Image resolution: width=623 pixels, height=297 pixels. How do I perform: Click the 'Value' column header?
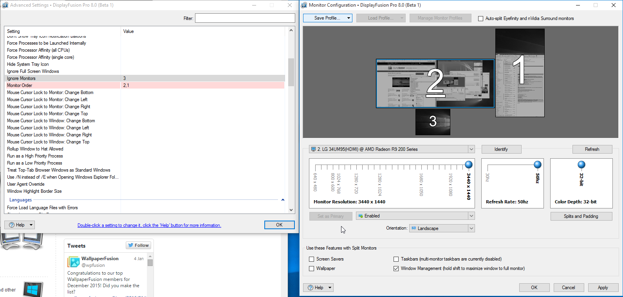203,31
